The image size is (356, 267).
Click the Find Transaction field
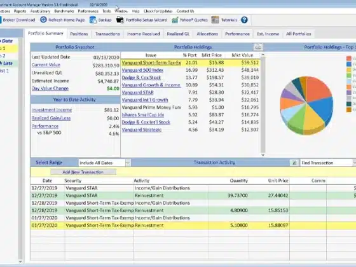(326, 163)
